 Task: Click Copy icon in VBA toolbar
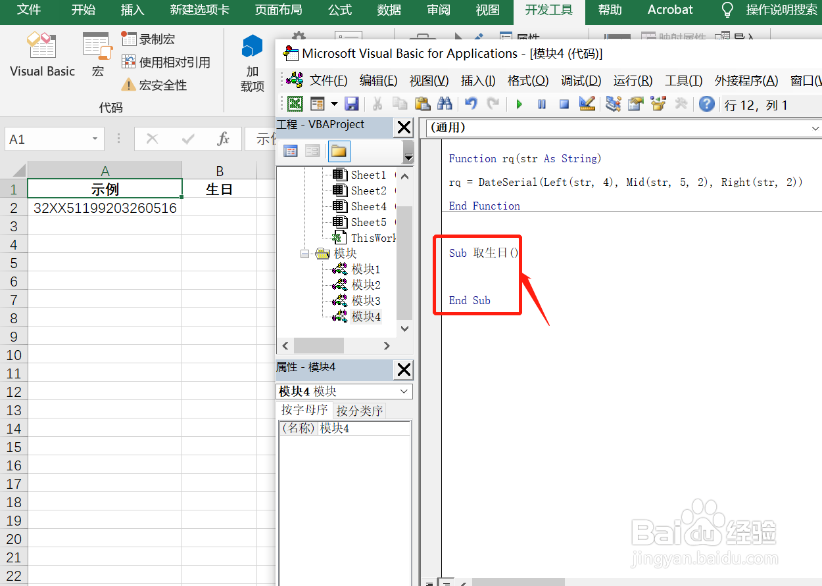pos(400,104)
